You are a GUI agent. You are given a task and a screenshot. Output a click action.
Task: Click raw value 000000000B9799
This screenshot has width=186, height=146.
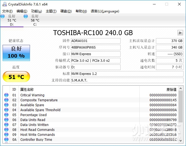point(163,120)
